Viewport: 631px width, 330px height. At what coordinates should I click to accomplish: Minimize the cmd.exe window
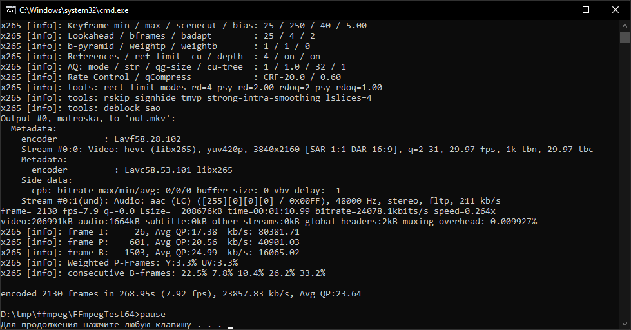[x=556, y=10]
